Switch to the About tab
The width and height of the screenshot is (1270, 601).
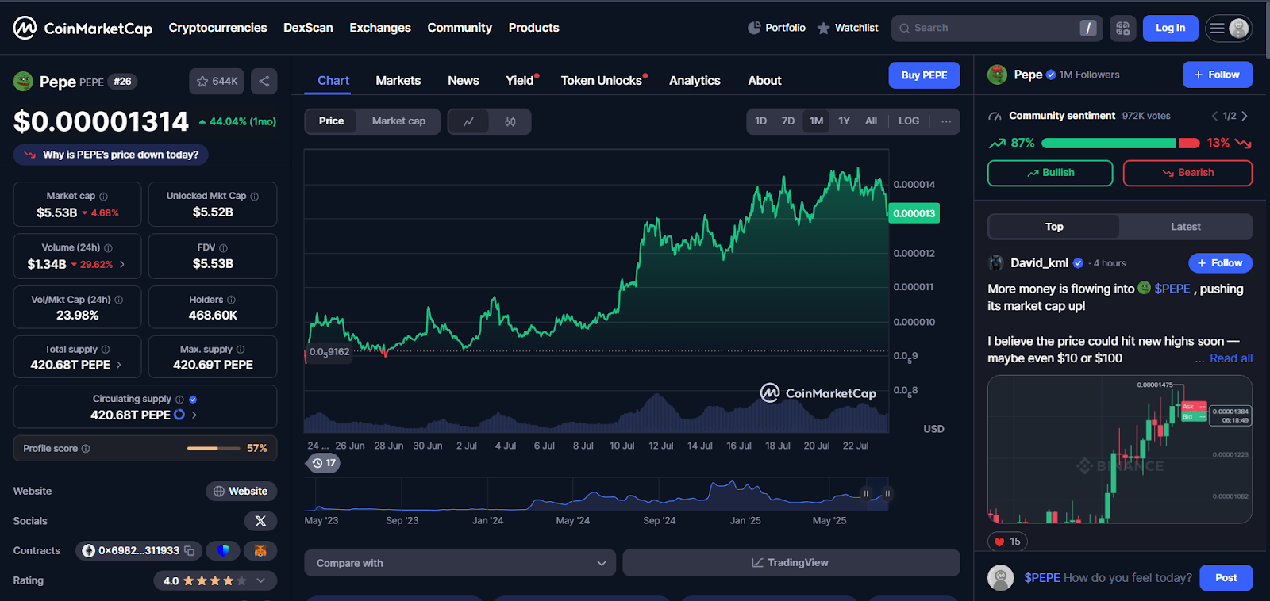(x=764, y=81)
